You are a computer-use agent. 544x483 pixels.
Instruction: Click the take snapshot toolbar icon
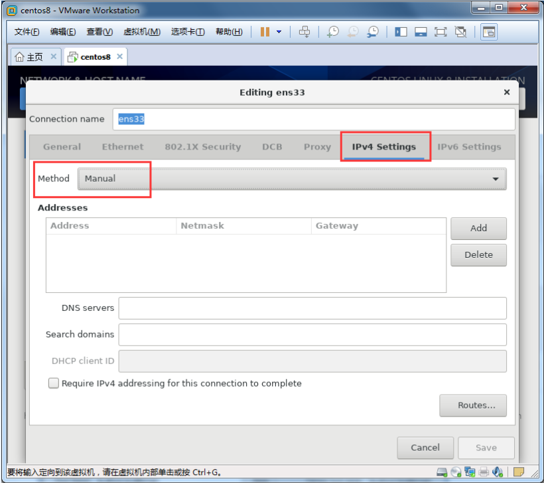(333, 32)
